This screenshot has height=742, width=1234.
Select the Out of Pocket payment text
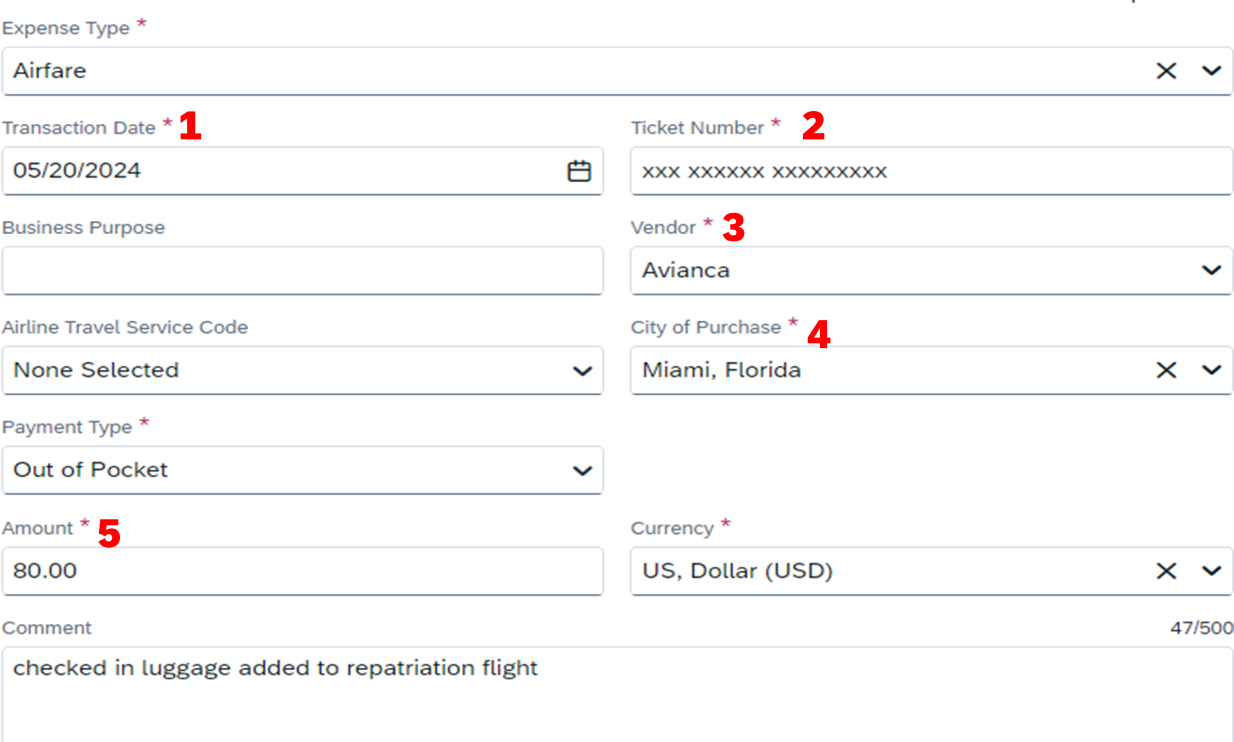coord(90,470)
